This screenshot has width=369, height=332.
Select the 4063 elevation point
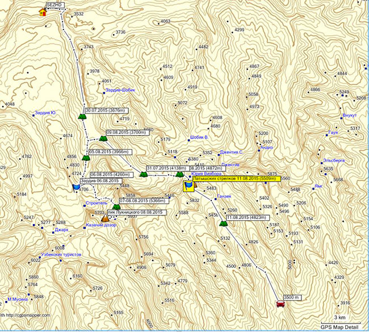[x=165, y=21]
